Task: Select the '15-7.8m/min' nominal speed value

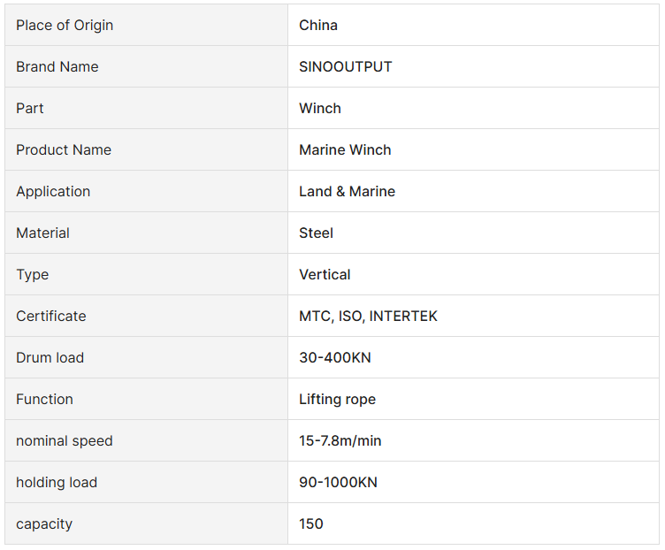Action: pos(340,440)
